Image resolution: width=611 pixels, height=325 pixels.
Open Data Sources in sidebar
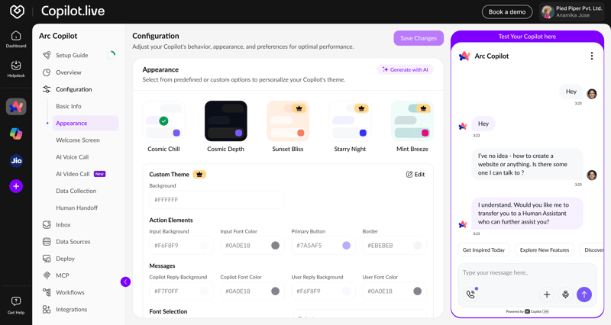(73, 242)
